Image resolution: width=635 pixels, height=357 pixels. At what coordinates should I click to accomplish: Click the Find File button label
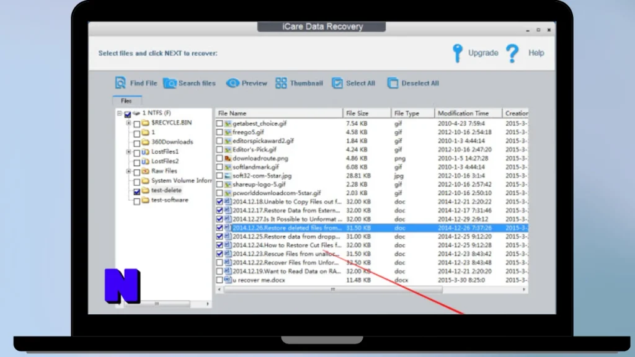(x=143, y=83)
